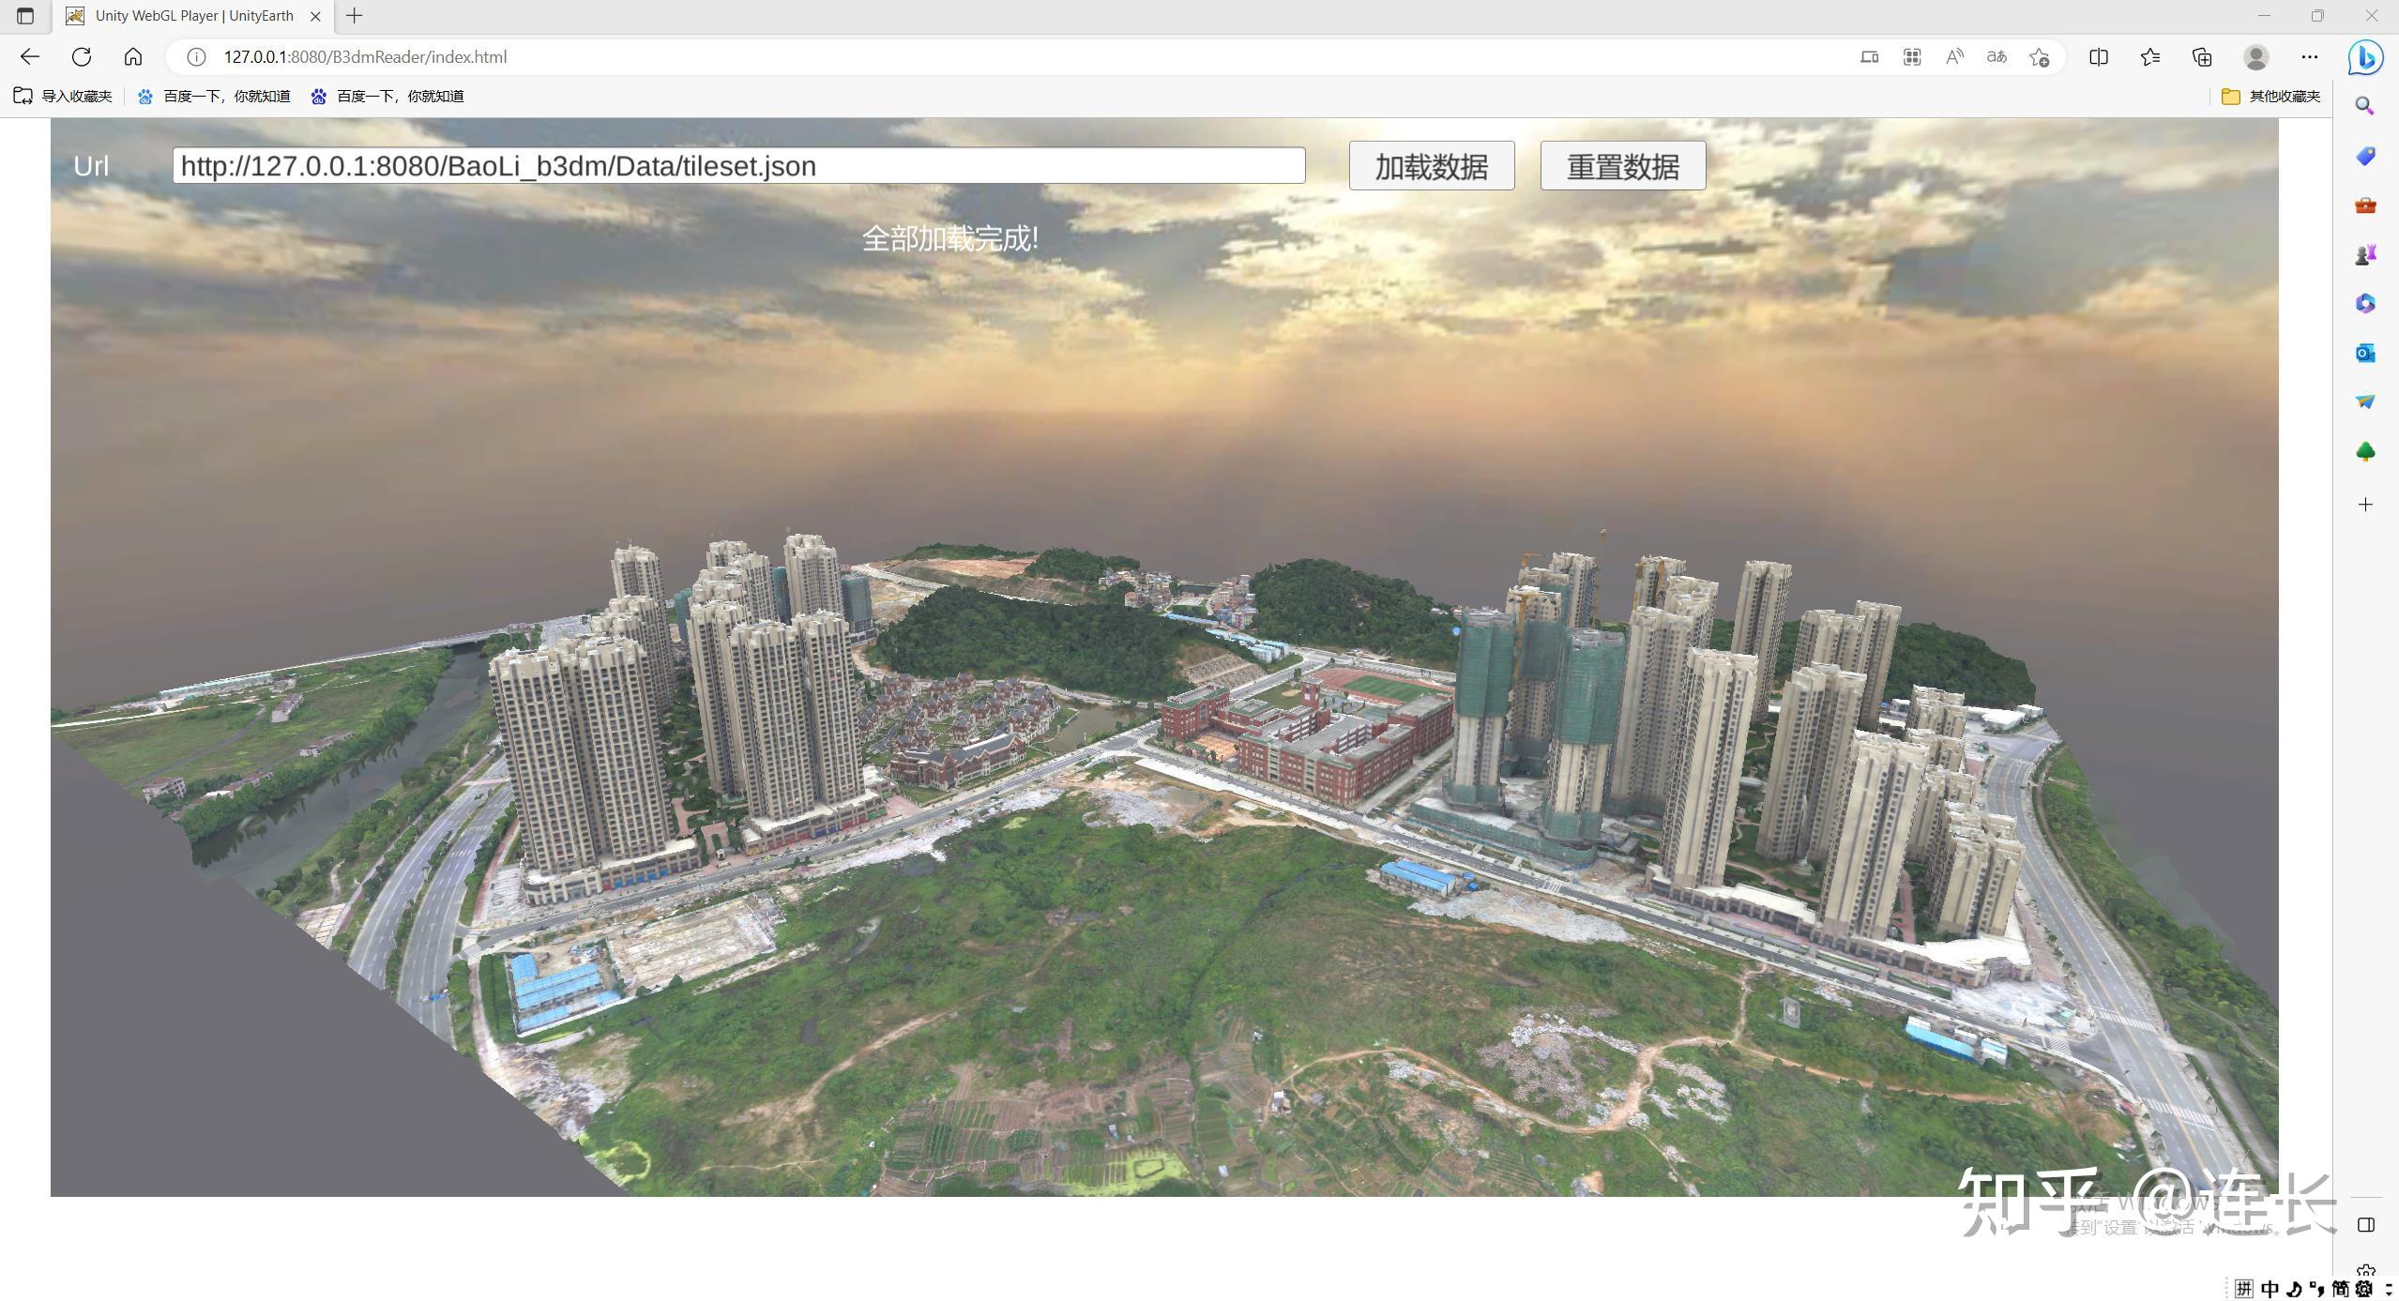
Task: Open the Drop sidebar panel
Action: point(2365,401)
